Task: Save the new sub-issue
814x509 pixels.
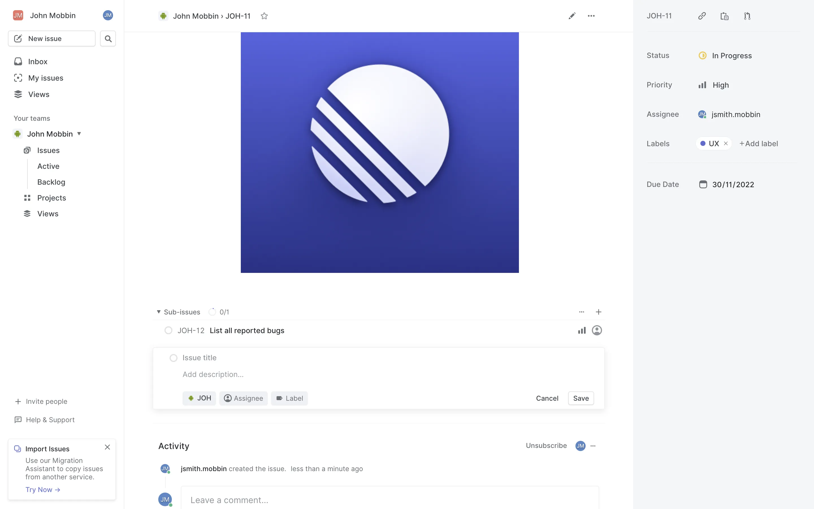Action: coord(581,398)
